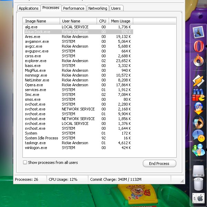Select the avgcc.exe process
Image resolution: width=207 pixels, height=207 pixels.
(x=79, y=46)
